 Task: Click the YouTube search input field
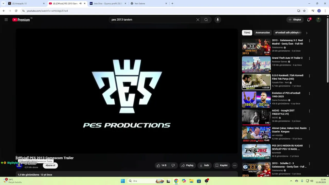pos(153,20)
